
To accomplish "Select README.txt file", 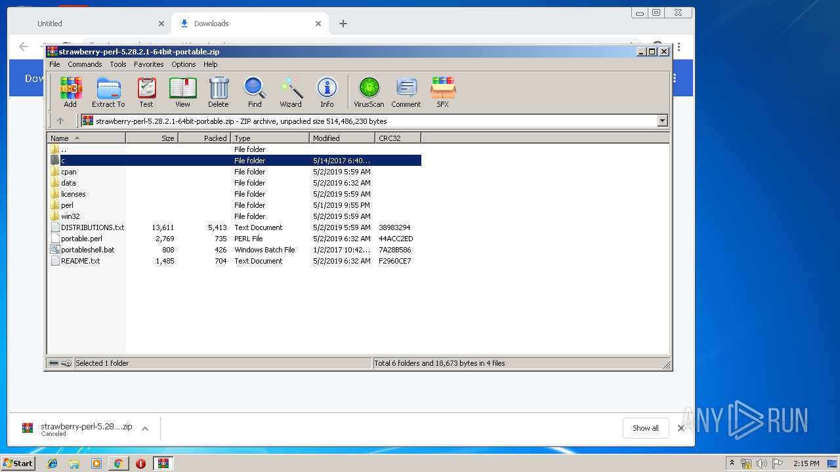I will click(234, 261).
